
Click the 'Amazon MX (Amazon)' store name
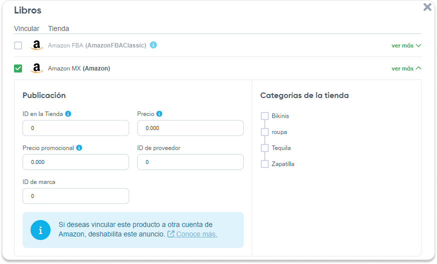coord(79,68)
